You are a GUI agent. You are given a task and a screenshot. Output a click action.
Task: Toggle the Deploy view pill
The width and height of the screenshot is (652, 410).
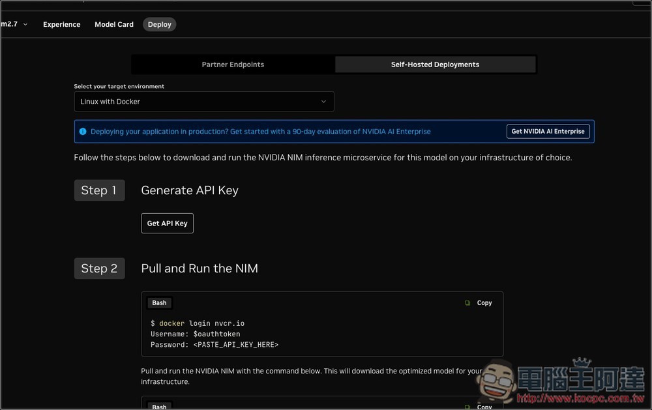159,24
